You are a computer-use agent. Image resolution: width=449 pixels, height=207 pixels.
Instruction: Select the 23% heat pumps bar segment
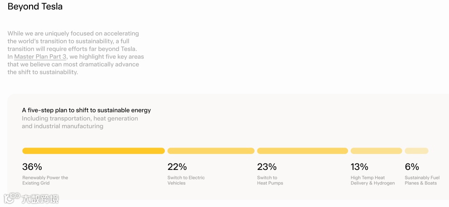click(x=302, y=151)
